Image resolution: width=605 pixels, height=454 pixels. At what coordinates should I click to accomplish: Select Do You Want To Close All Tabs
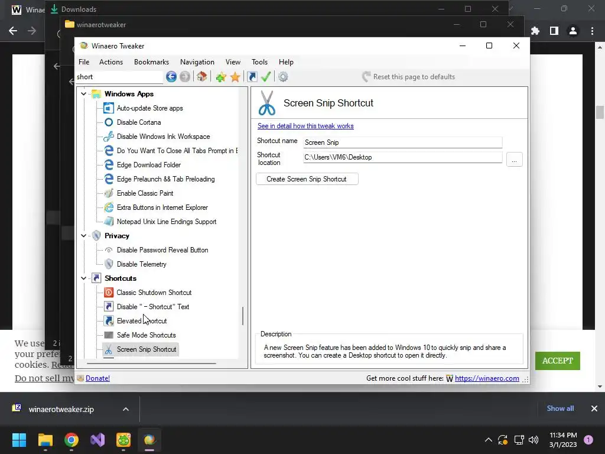177,151
